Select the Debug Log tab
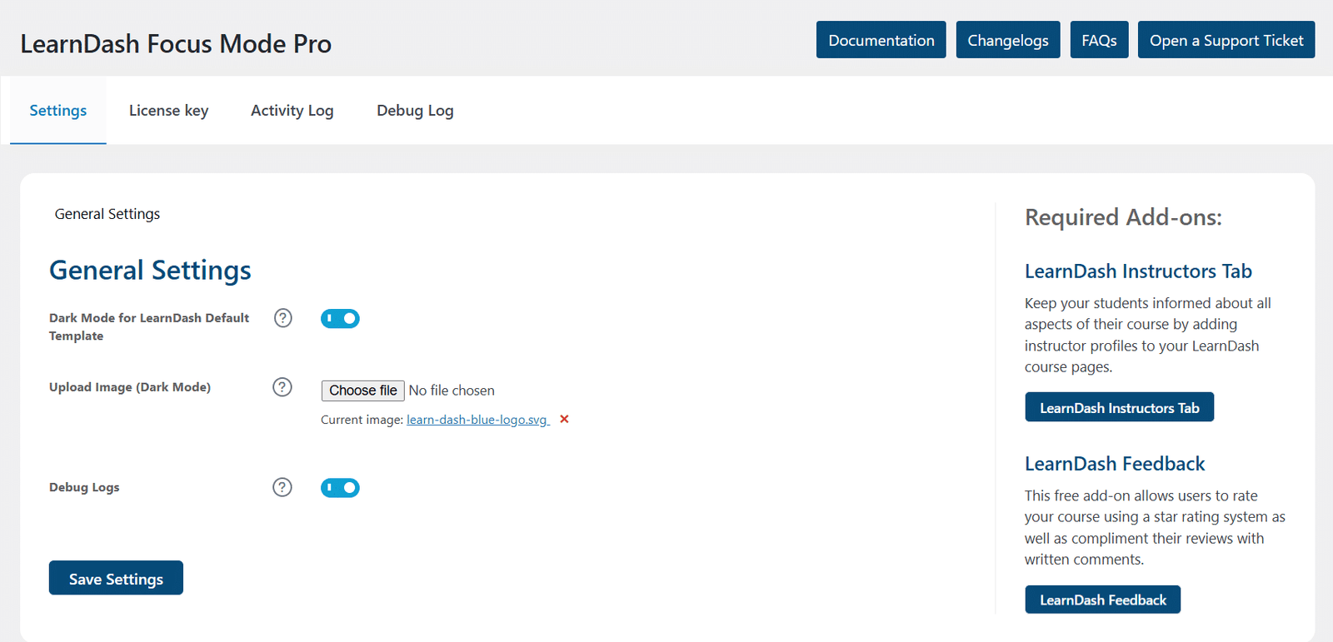Screen dimensions: 1333x642 415,111
